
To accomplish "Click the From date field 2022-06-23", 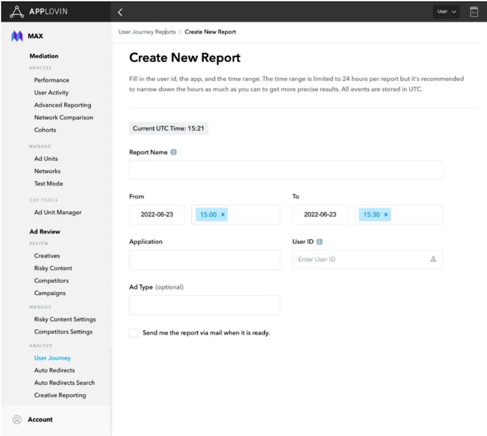I will [156, 214].
